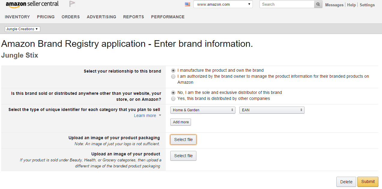
Task: Click 'Upload an image of your product' label
Action: click(126, 154)
